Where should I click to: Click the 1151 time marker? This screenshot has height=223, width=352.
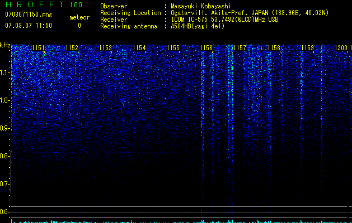38,48
